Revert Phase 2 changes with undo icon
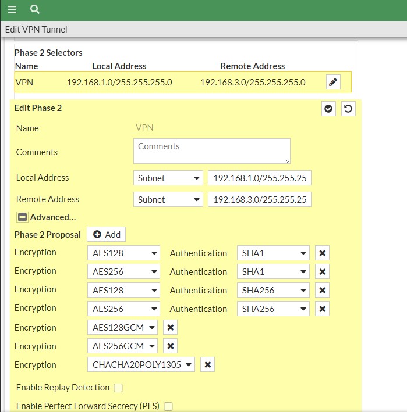 [x=348, y=109]
